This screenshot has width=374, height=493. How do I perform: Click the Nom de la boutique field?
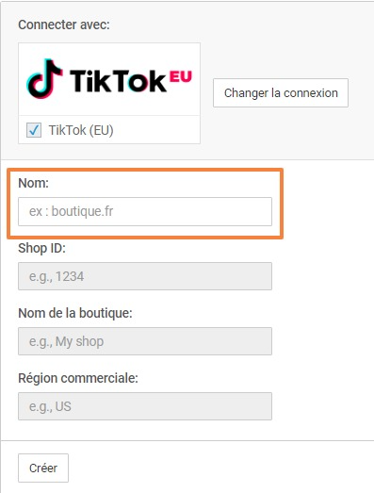pyautogui.click(x=145, y=341)
